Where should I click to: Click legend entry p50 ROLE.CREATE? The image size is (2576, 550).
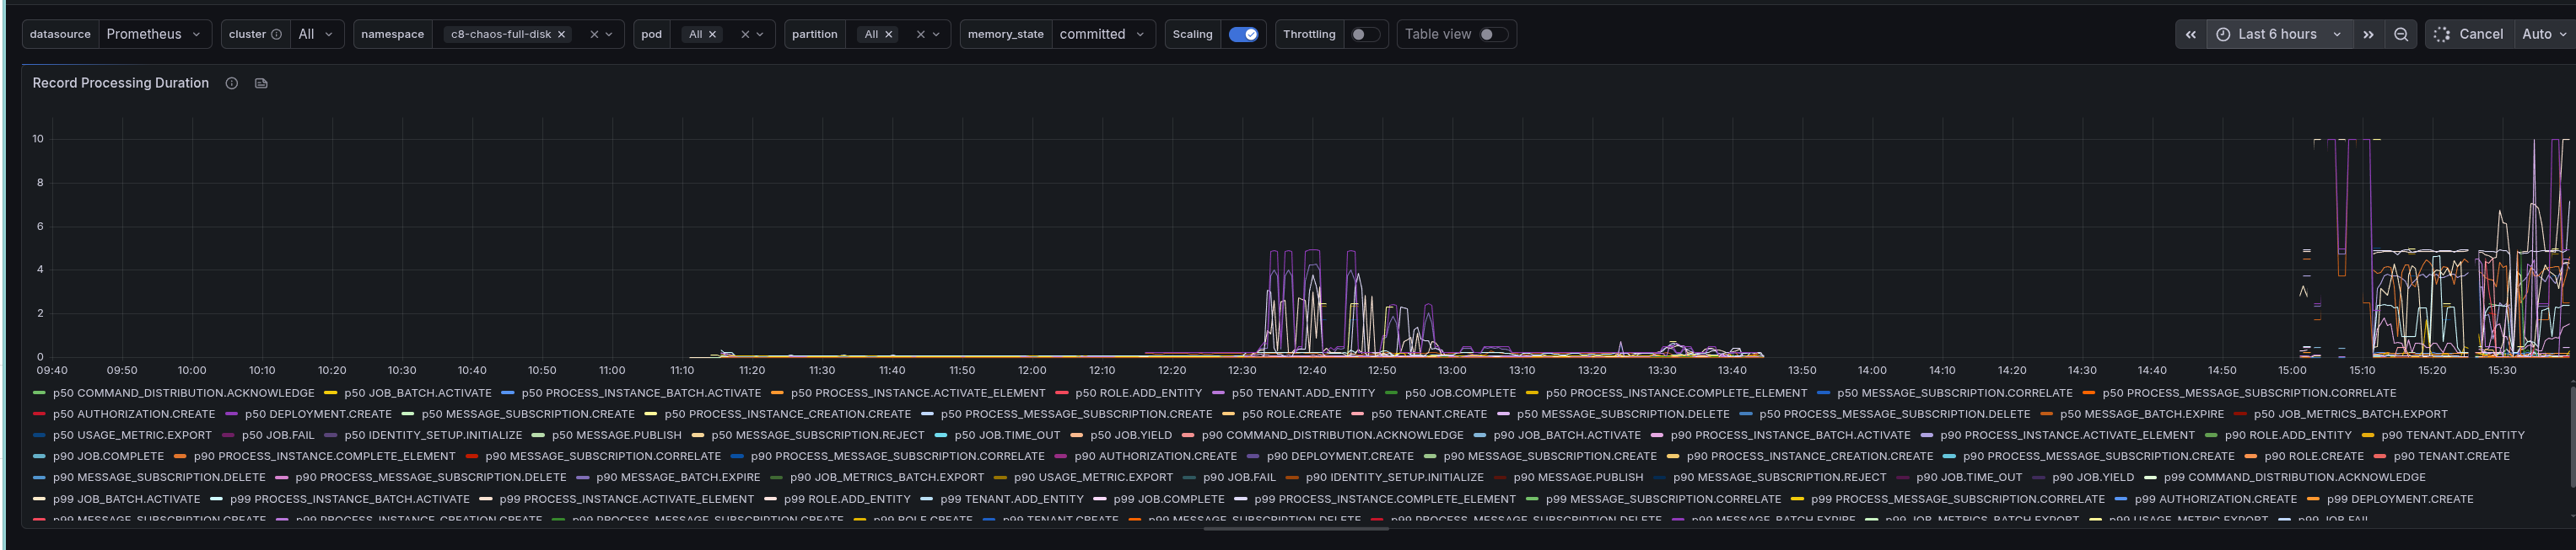click(x=1291, y=414)
